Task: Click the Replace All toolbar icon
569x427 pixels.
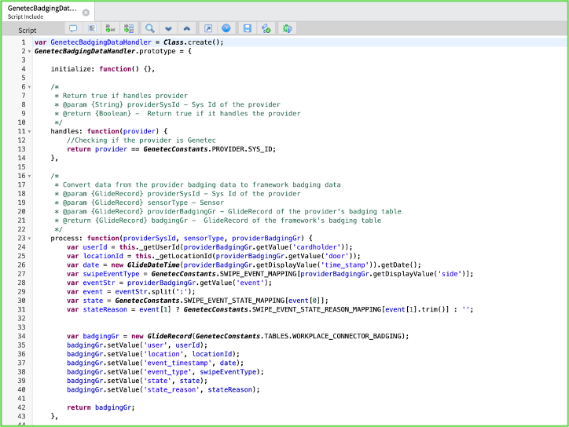Action: (129, 28)
